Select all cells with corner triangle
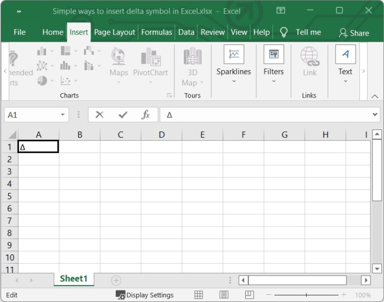 click(x=12, y=135)
